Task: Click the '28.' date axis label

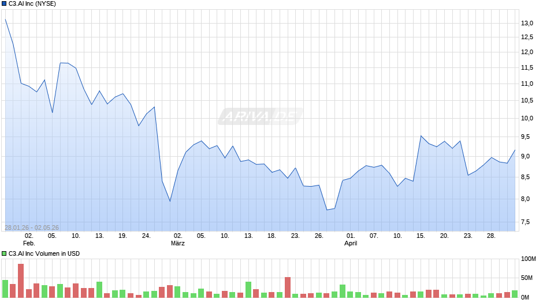Action: point(491,236)
